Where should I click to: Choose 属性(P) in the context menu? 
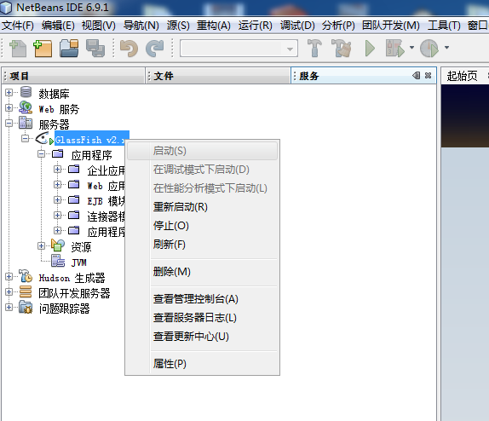coord(202,364)
